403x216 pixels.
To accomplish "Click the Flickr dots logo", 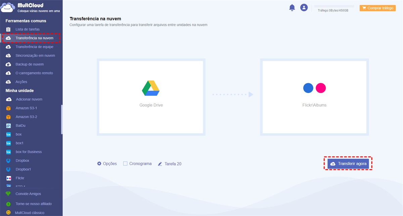I will (314, 88).
